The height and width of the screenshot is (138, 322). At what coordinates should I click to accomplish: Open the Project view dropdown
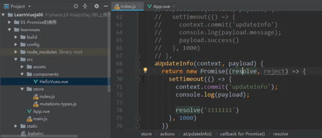29,6
